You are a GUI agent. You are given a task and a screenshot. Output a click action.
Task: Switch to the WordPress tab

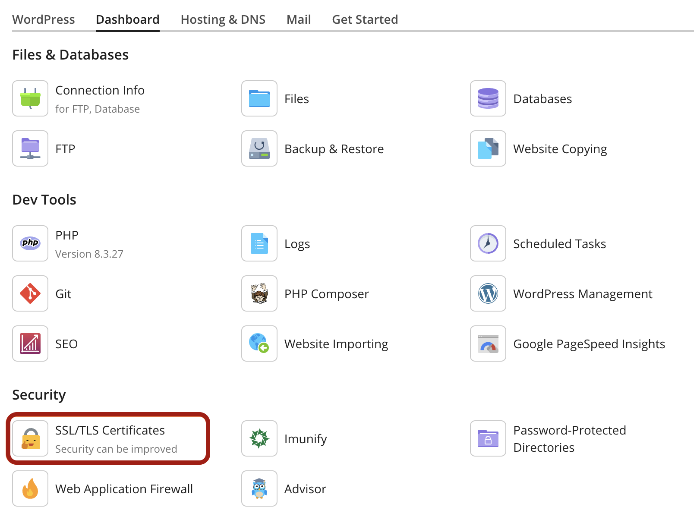[x=44, y=19]
